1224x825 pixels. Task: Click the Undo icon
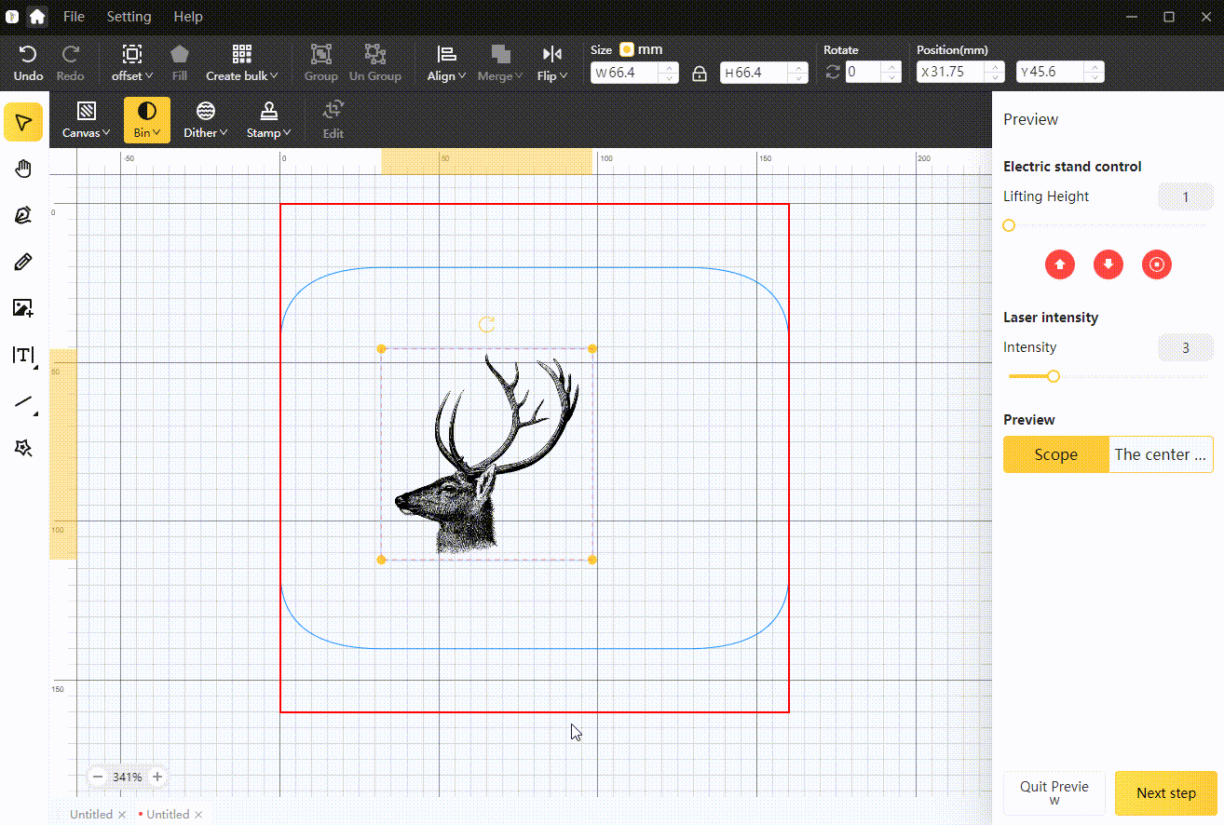coord(28,55)
